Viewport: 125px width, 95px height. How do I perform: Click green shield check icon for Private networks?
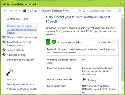tap(54, 42)
